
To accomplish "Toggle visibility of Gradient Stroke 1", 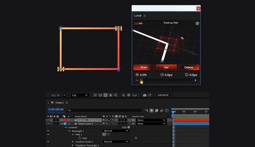I will tap(48, 142).
